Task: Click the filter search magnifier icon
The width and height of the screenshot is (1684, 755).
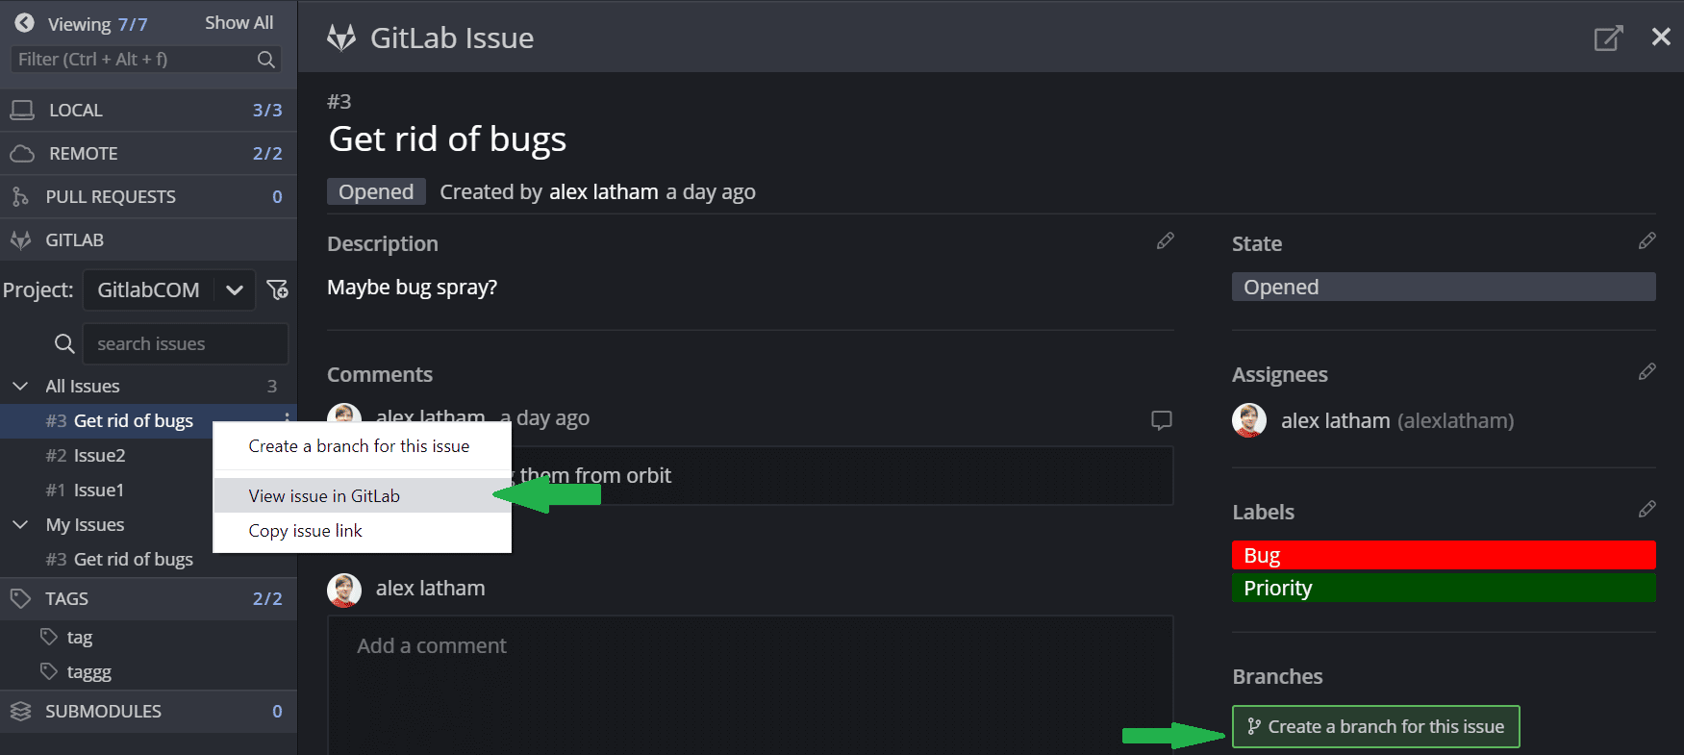Action: click(266, 60)
